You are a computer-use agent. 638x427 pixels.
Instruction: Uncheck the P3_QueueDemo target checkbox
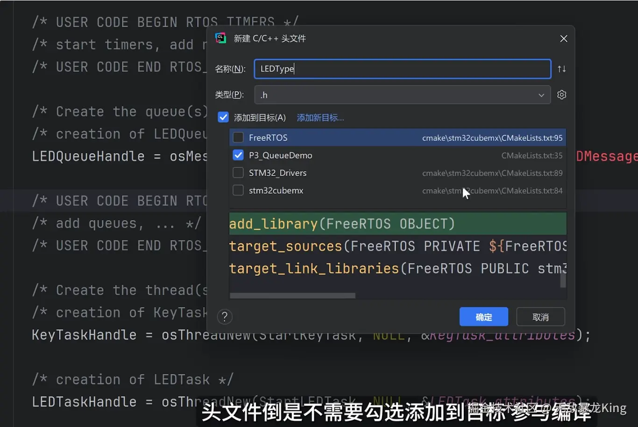[238, 155]
